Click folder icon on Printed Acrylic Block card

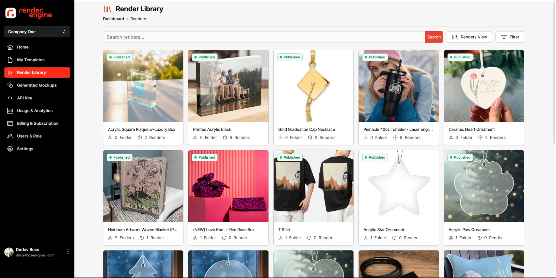click(195, 138)
